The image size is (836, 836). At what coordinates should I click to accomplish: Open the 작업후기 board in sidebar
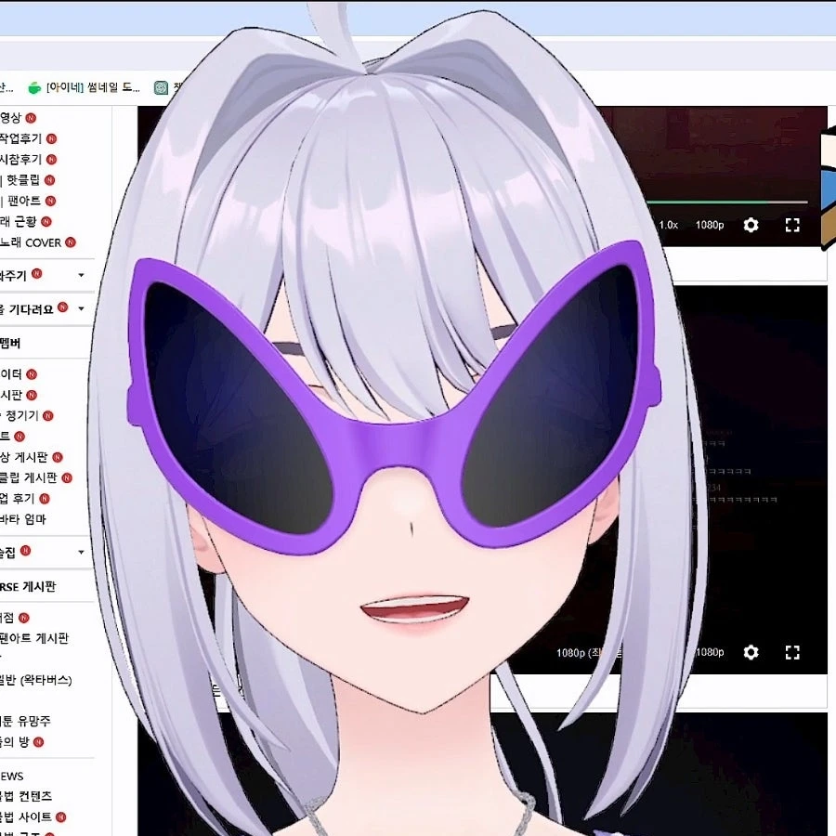point(20,138)
